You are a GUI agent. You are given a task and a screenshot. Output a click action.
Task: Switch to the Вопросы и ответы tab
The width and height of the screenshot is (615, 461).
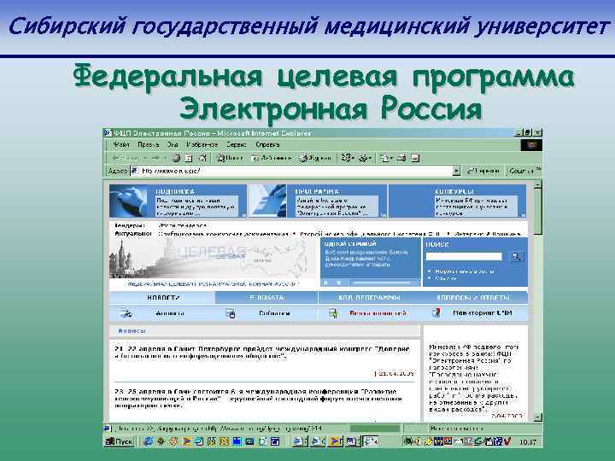click(474, 298)
